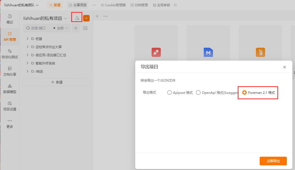Open the Cookie管理器 menu item

coord(113,5)
